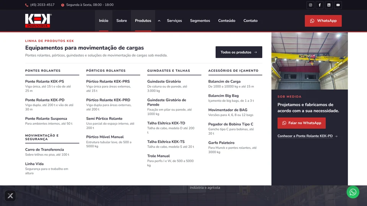The width and height of the screenshot is (367, 206).
Task: Open the LinkedIn social icon
Action: 329,5
